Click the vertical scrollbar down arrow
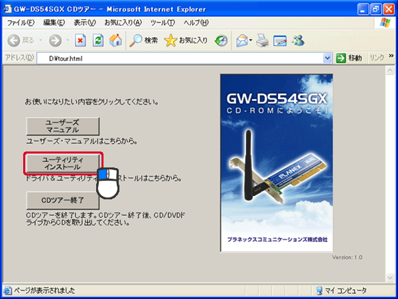The image size is (398, 299). [x=390, y=277]
